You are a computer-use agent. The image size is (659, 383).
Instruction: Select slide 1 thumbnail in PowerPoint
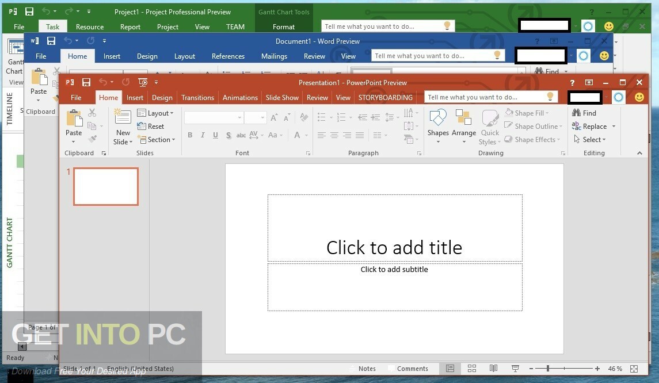click(x=106, y=186)
